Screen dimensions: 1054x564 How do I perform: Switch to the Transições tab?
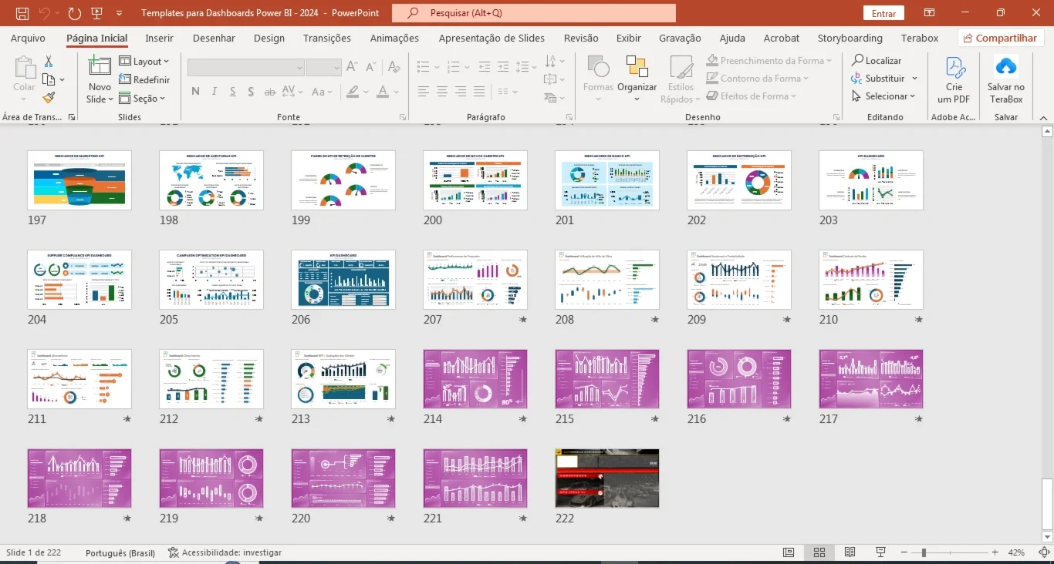pyautogui.click(x=327, y=38)
